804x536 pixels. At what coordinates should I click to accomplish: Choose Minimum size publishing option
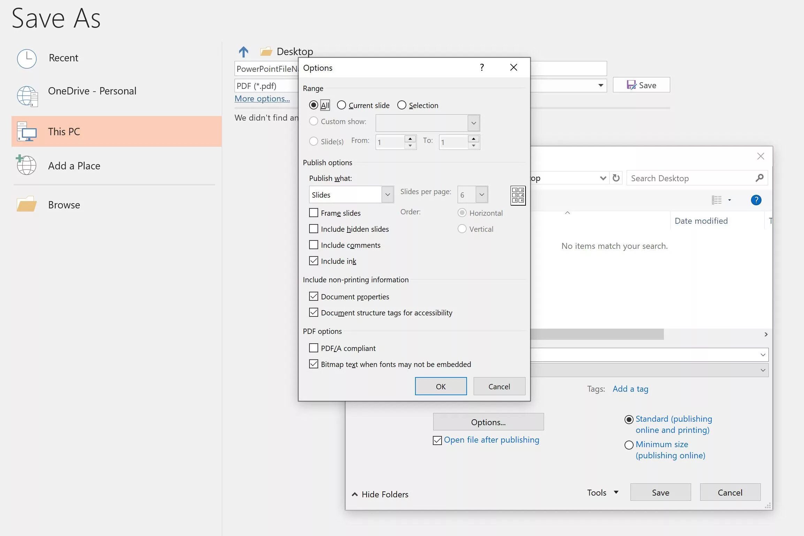point(629,445)
